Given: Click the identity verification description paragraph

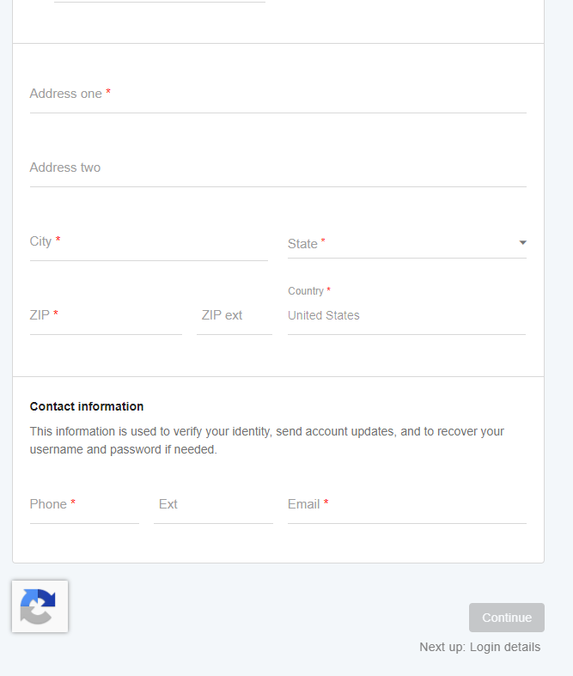Looking at the screenshot, I should 267,440.
